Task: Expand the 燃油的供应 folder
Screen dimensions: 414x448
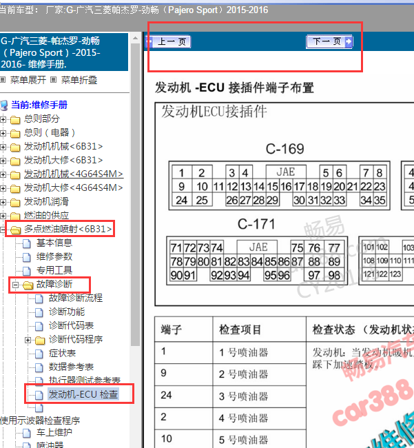Action: 3,216
